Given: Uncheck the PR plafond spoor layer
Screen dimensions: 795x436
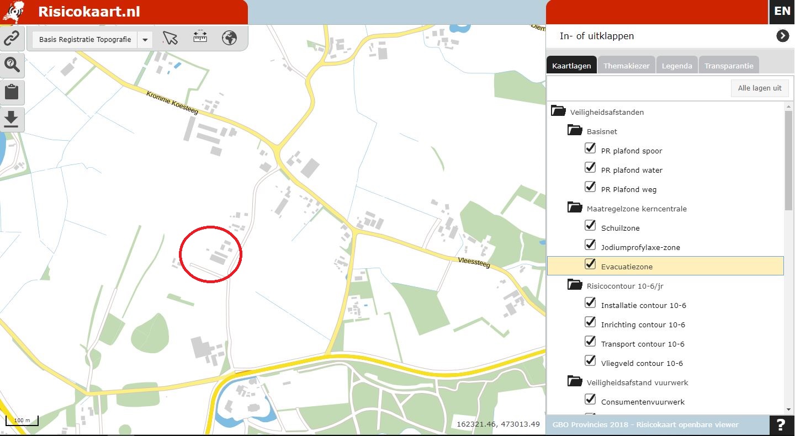Looking at the screenshot, I should [x=590, y=148].
